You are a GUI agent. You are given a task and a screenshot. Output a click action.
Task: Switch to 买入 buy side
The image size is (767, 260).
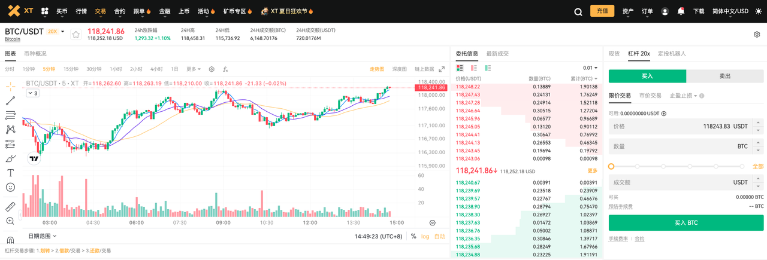click(x=647, y=76)
